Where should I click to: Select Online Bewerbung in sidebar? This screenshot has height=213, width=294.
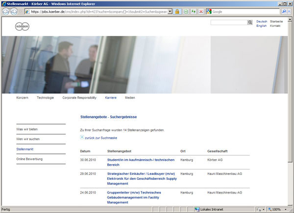point(29,159)
